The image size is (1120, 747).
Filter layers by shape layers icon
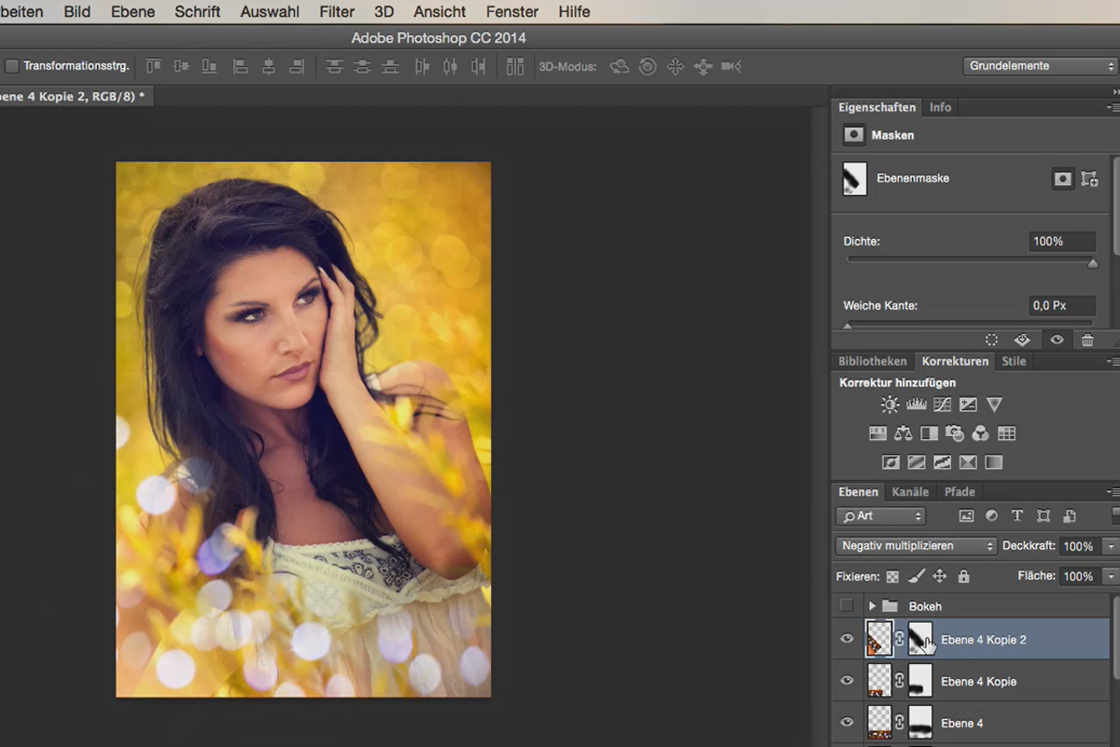tap(1043, 515)
